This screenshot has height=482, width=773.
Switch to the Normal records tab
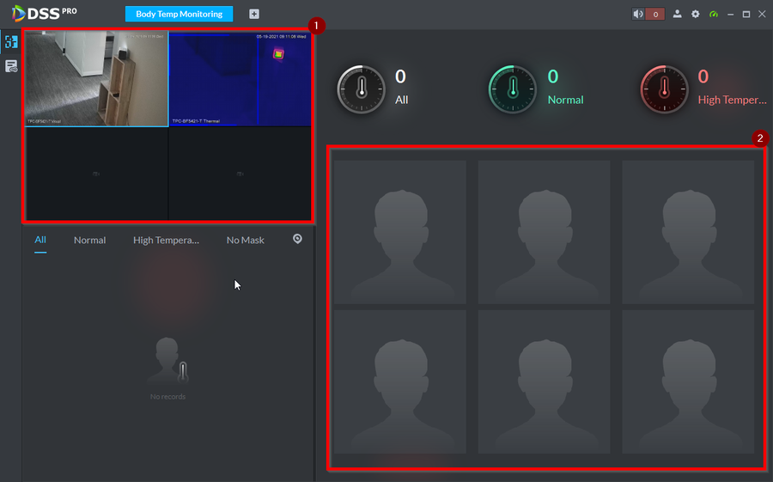pyautogui.click(x=89, y=241)
